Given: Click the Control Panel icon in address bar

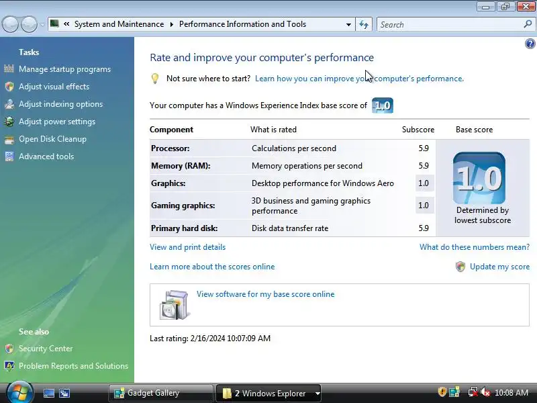Looking at the screenshot, I should 54,24.
